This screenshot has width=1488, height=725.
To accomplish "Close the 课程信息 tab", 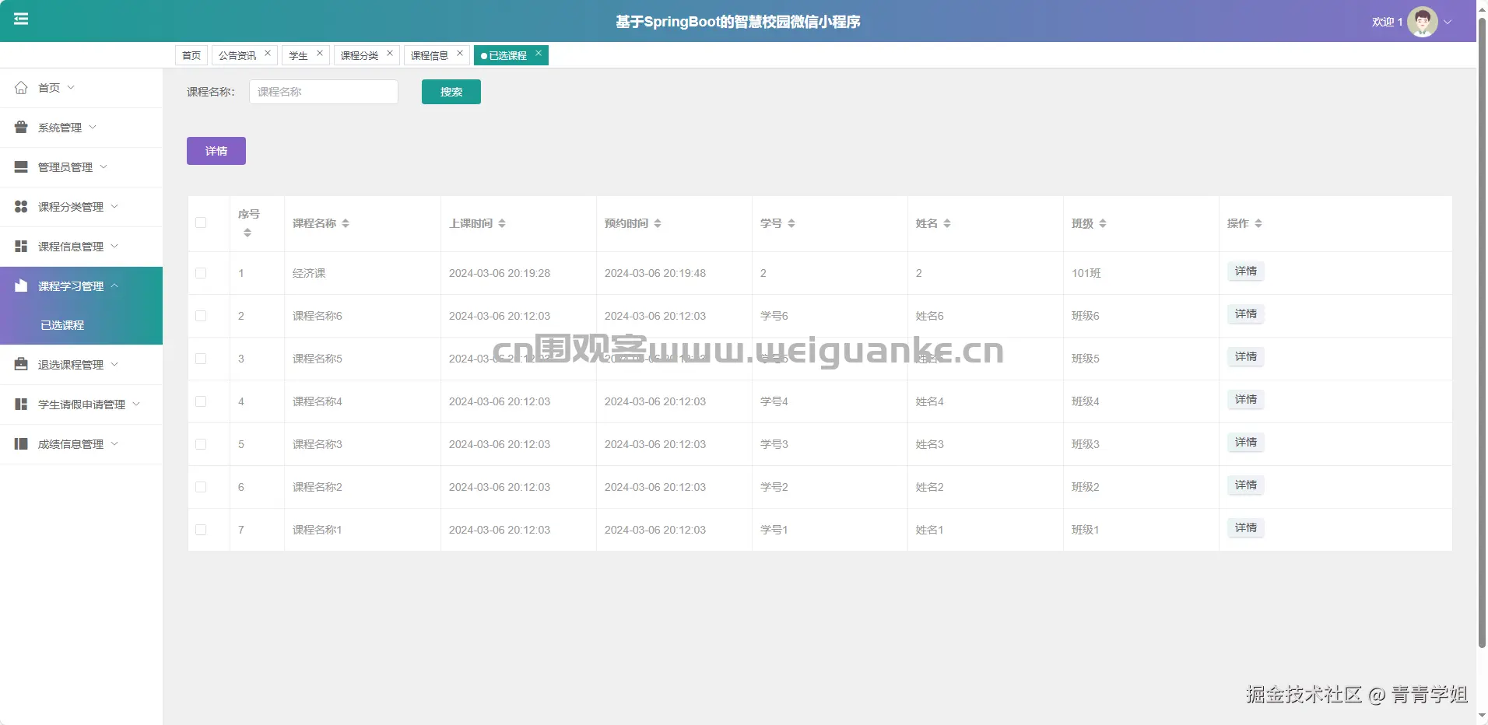I will pos(460,54).
